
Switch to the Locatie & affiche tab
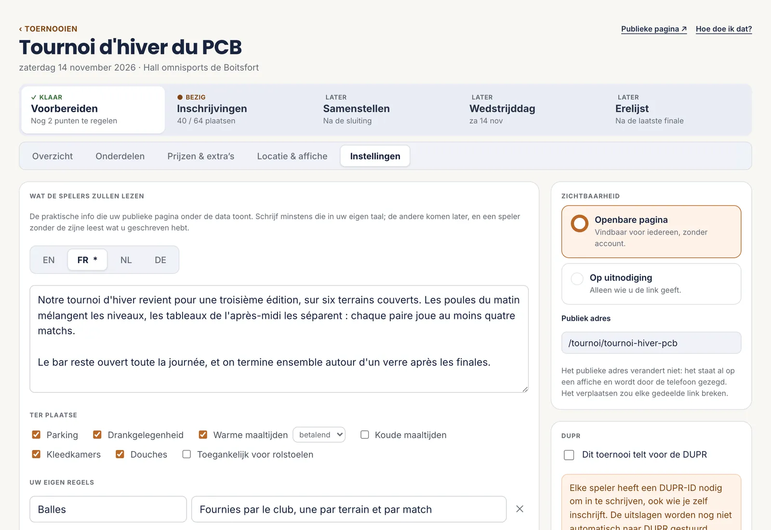click(292, 156)
